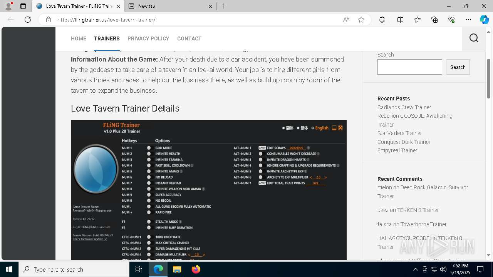Click the page vertical scrollbar
This screenshot has width=493, height=277.
point(489,78)
